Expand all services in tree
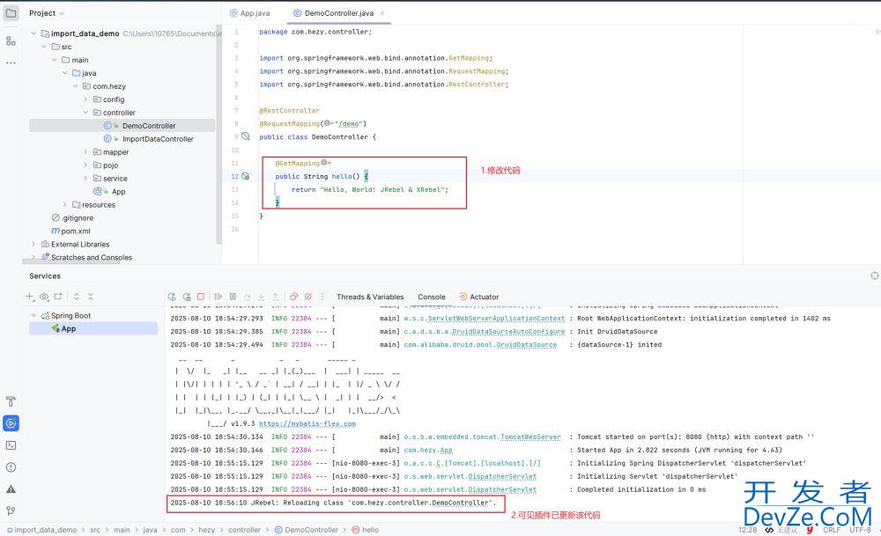The image size is (881, 536). click(x=77, y=297)
